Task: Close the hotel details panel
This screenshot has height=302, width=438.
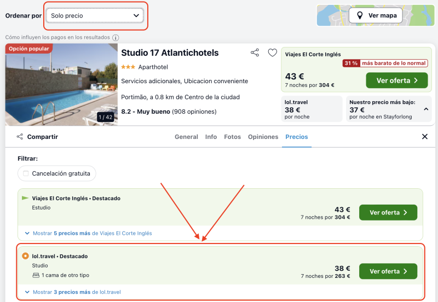Action: tap(425, 136)
